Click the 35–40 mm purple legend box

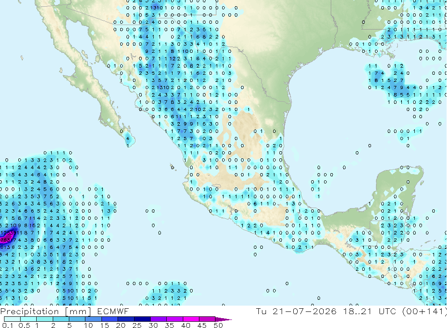(175, 319)
